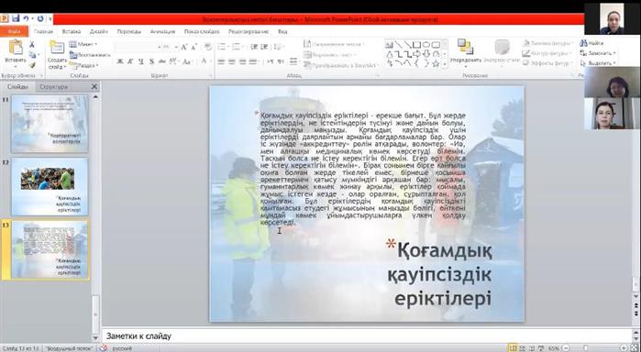Toggle bold (Ж) text formatting
The height and width of the screenshot is (352, 641).
(x=120, y=61)
